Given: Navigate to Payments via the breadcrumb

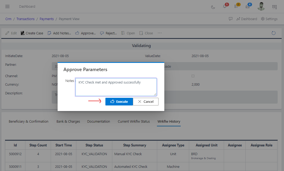Looking at the screenshot, I should point(46,19).
